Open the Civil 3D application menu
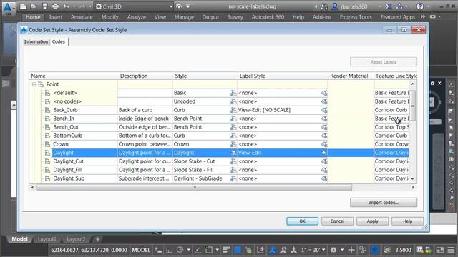458x257 pixels. click(8, 8)
